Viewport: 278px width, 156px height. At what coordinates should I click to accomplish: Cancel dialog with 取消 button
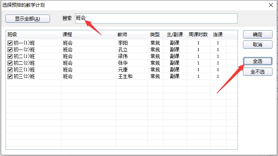(258, 45)
